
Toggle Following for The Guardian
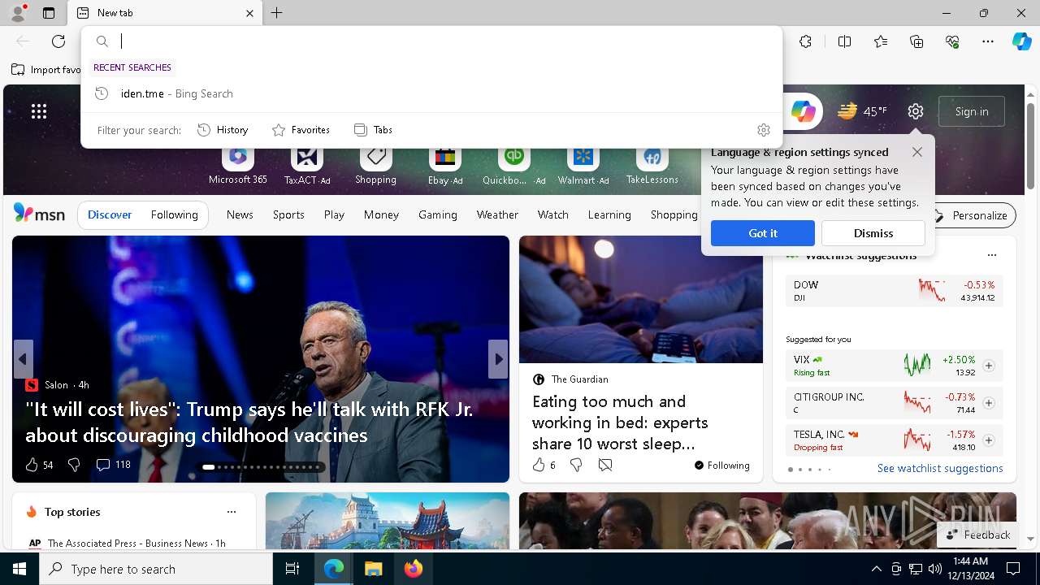[721, 466]
